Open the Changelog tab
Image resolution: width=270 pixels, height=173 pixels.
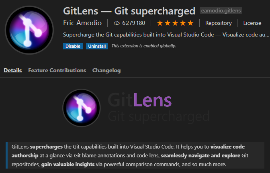pos(106,70)
